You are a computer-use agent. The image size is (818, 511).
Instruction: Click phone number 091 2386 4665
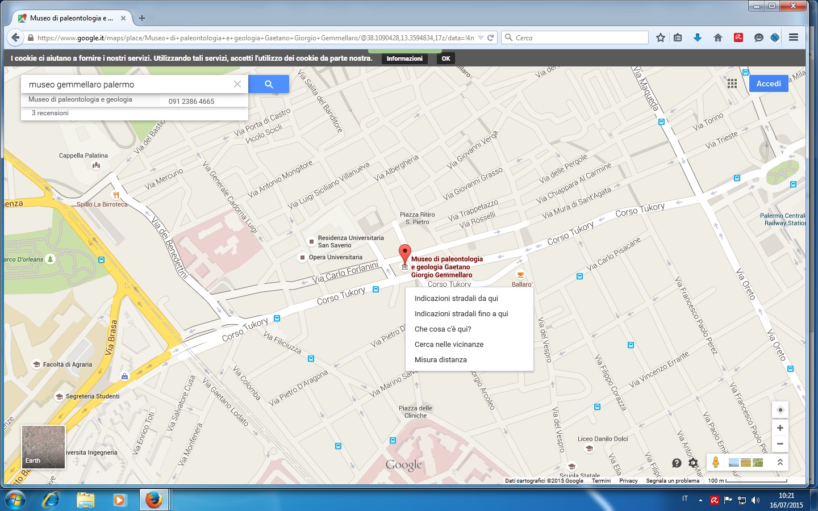coord(191,102)
